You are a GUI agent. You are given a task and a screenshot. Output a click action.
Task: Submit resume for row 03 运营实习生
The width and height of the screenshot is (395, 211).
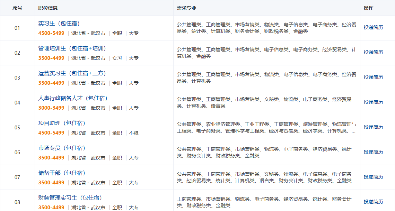[373, 77]
